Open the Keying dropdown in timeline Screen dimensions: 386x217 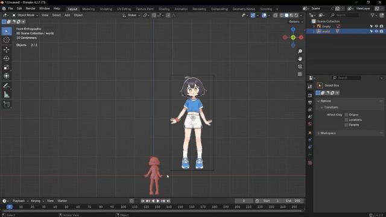(x=37, y=201)
